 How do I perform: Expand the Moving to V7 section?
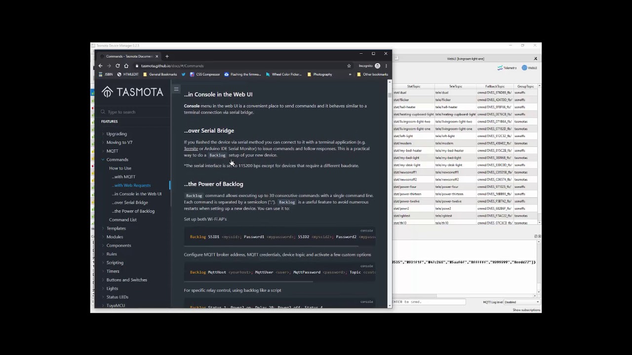[x=119, y=142]
